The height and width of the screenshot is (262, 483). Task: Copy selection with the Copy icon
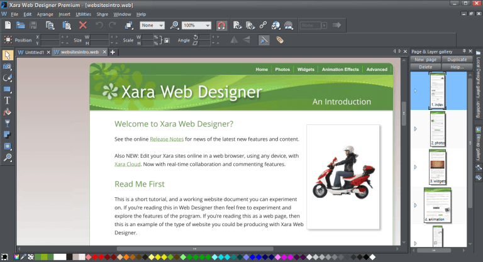point(50,25)
